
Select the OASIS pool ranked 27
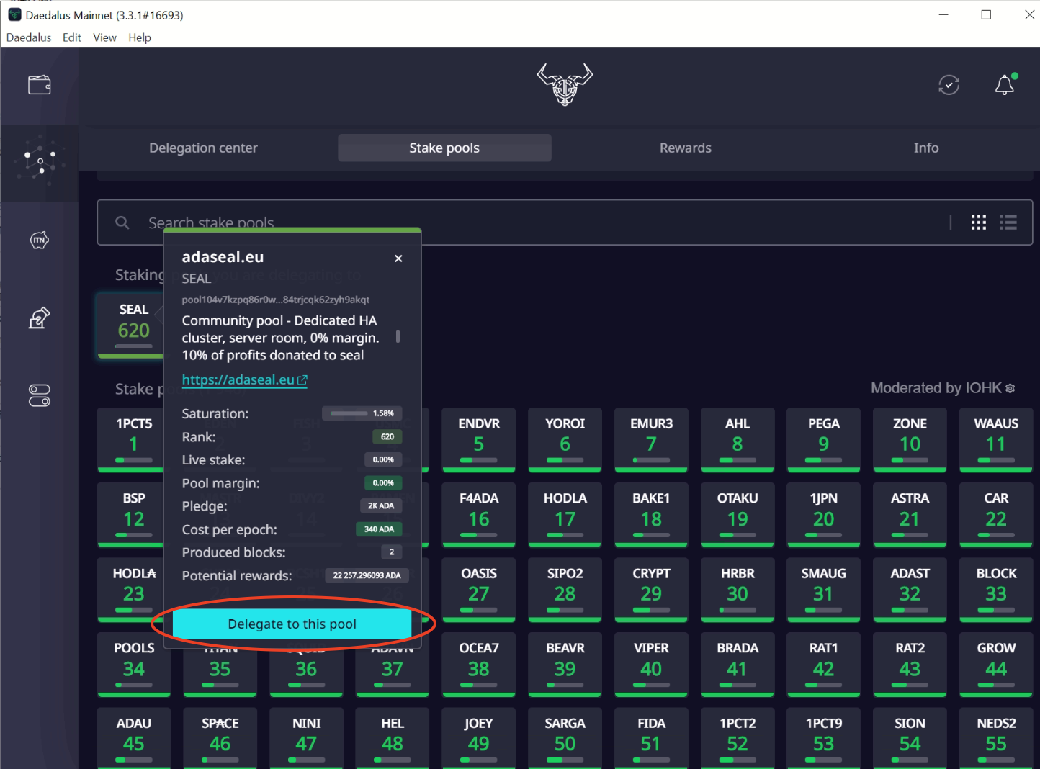point(479,590)
